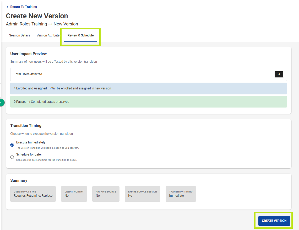Select the Expire Source Session summary card
Screen dimensions: 299x230
tap(142, 194)
